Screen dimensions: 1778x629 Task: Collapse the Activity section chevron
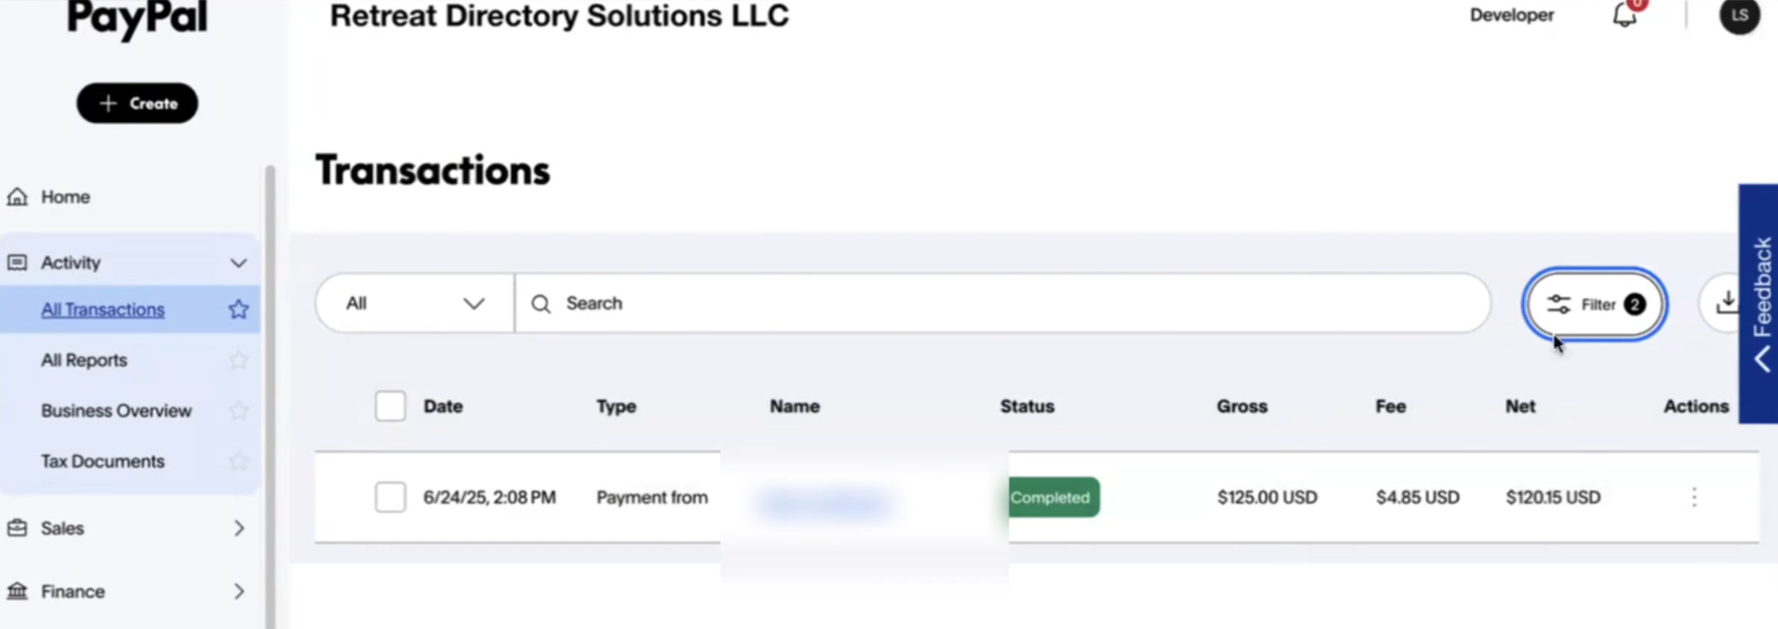tap(238, 263)
